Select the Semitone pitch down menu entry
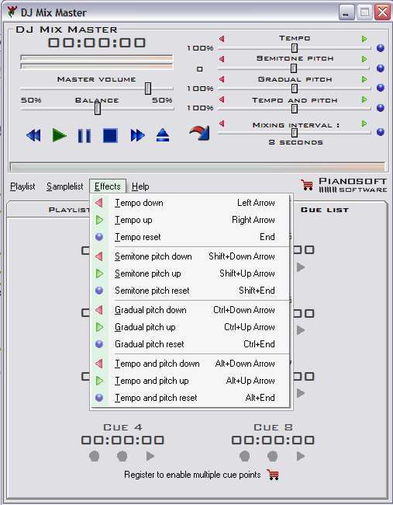 click(191, 256)
